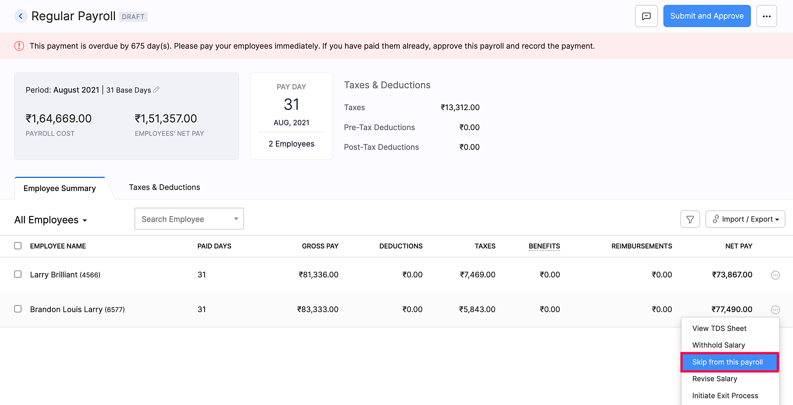Click the overdue payment warning icon
793x405 pixels.
[x=19, y=46]
